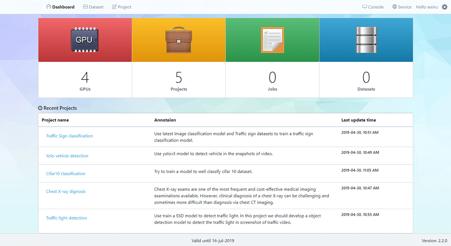The height and width of the screenshot is (246, 451).
Task: Open the Service menu
Action: pyautogui.click(x=402, y=7)
